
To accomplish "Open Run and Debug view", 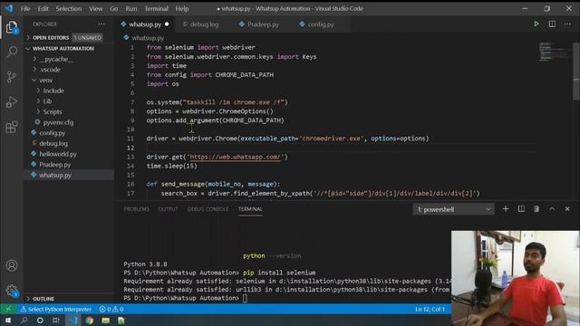I will point(12,102).
